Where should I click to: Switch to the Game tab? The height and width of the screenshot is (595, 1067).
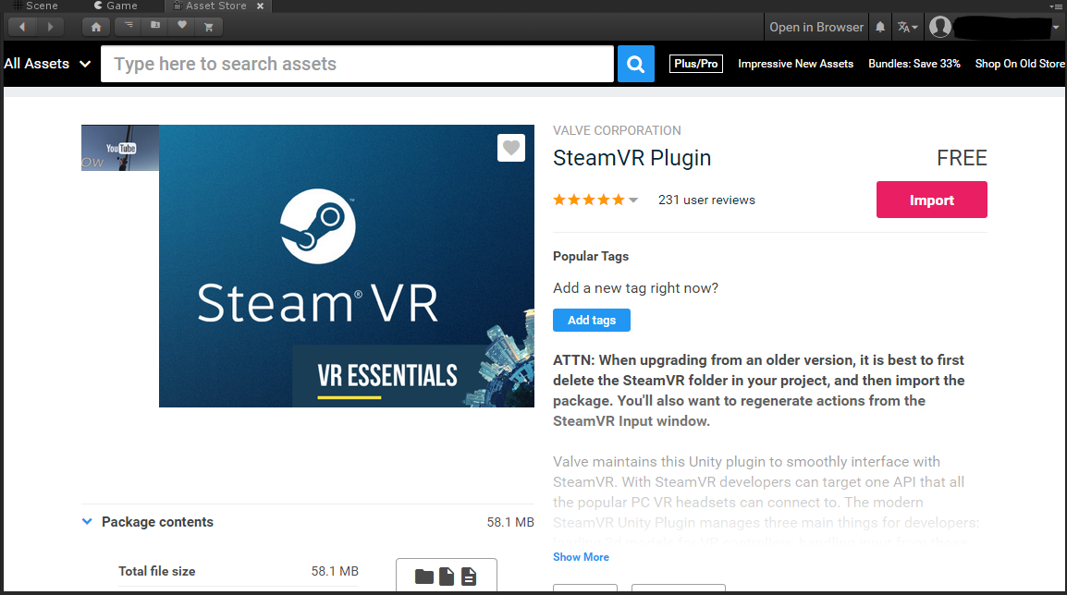116,6
